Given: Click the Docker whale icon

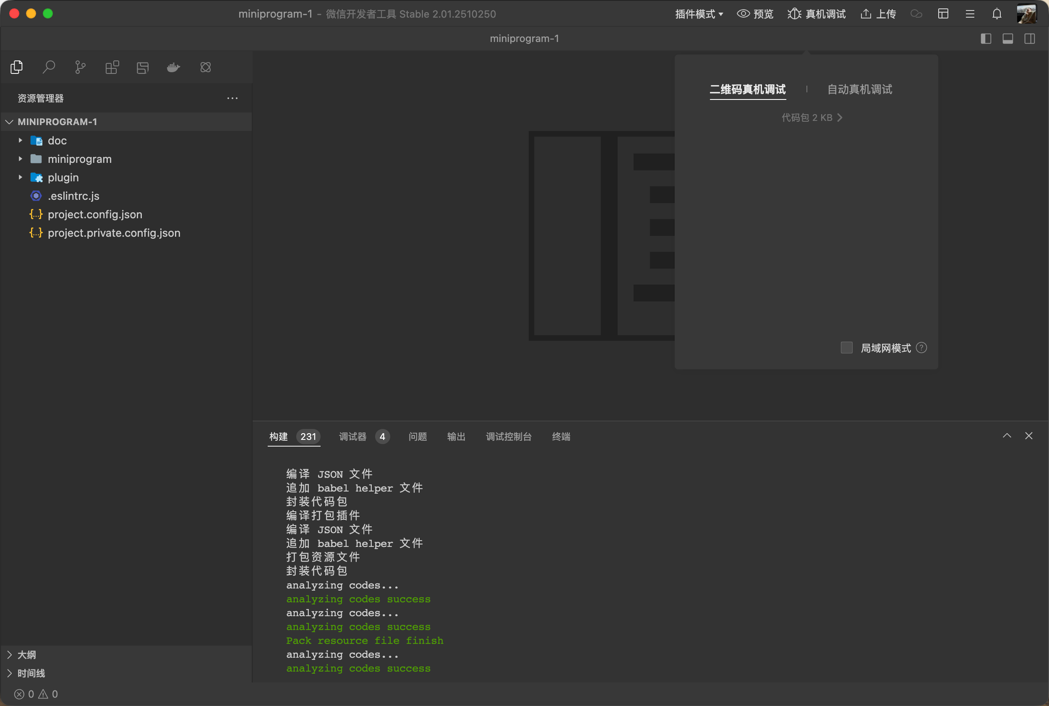Looking at the screenshot, I should pyautogui.click(x=173, y=68).
